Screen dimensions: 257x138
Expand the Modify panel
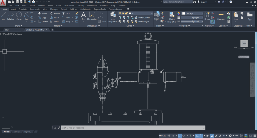(58, 26)
